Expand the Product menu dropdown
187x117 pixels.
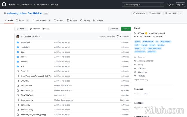click(14, 4)
